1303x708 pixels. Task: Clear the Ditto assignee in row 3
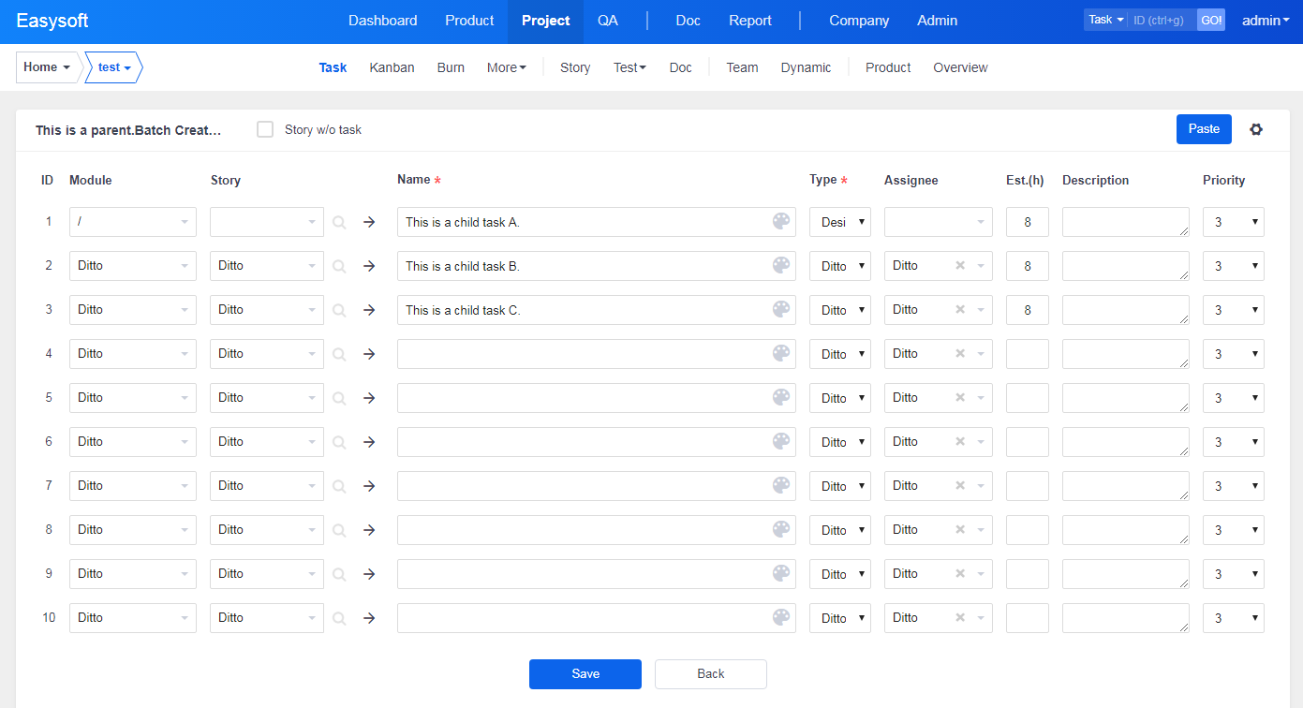tap(959, 309)
